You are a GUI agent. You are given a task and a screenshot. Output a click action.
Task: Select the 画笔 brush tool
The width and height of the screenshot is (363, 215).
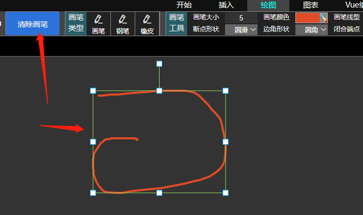click(x=98, y=24)
